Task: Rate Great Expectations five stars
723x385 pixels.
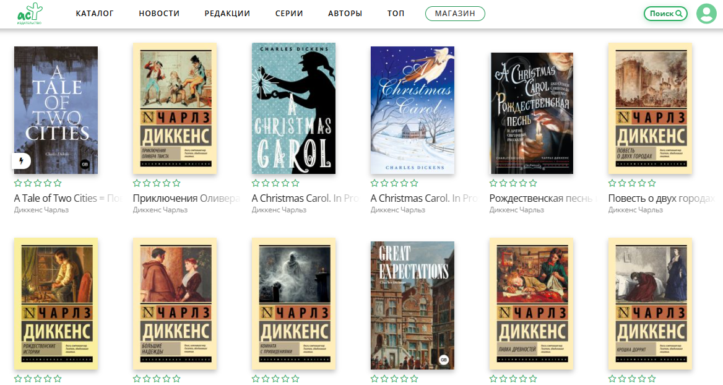Action: 414,379
